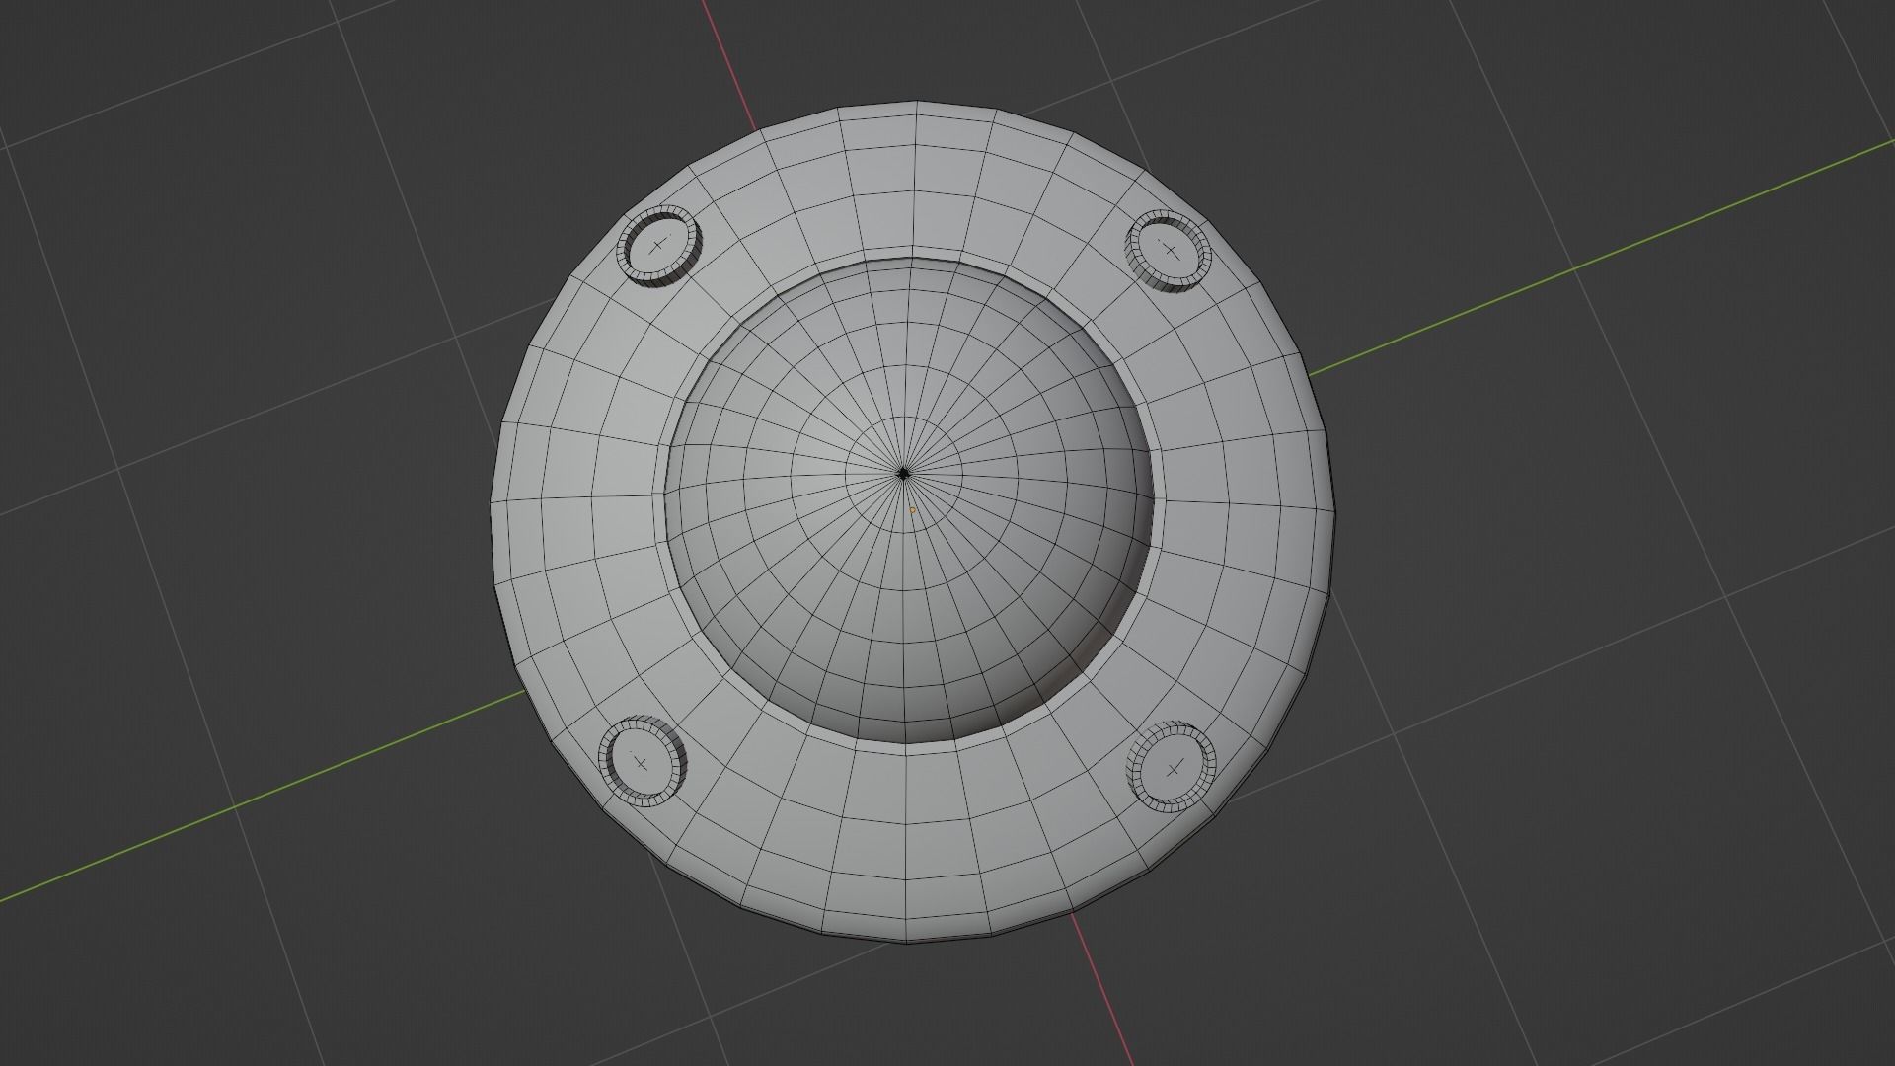Click the lower-right screw head on the ring
Viewport: 1895px width, 1066px height.
[x=1173, y=768]
